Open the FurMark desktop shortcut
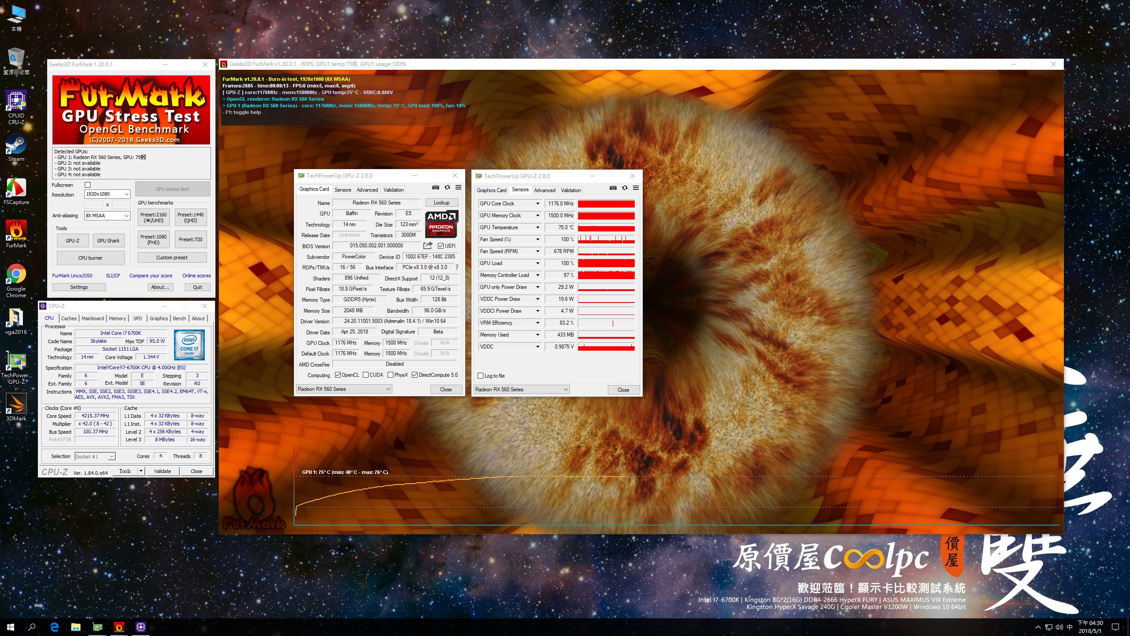Viewport: 1130px width, 636px height. point(16,234)
